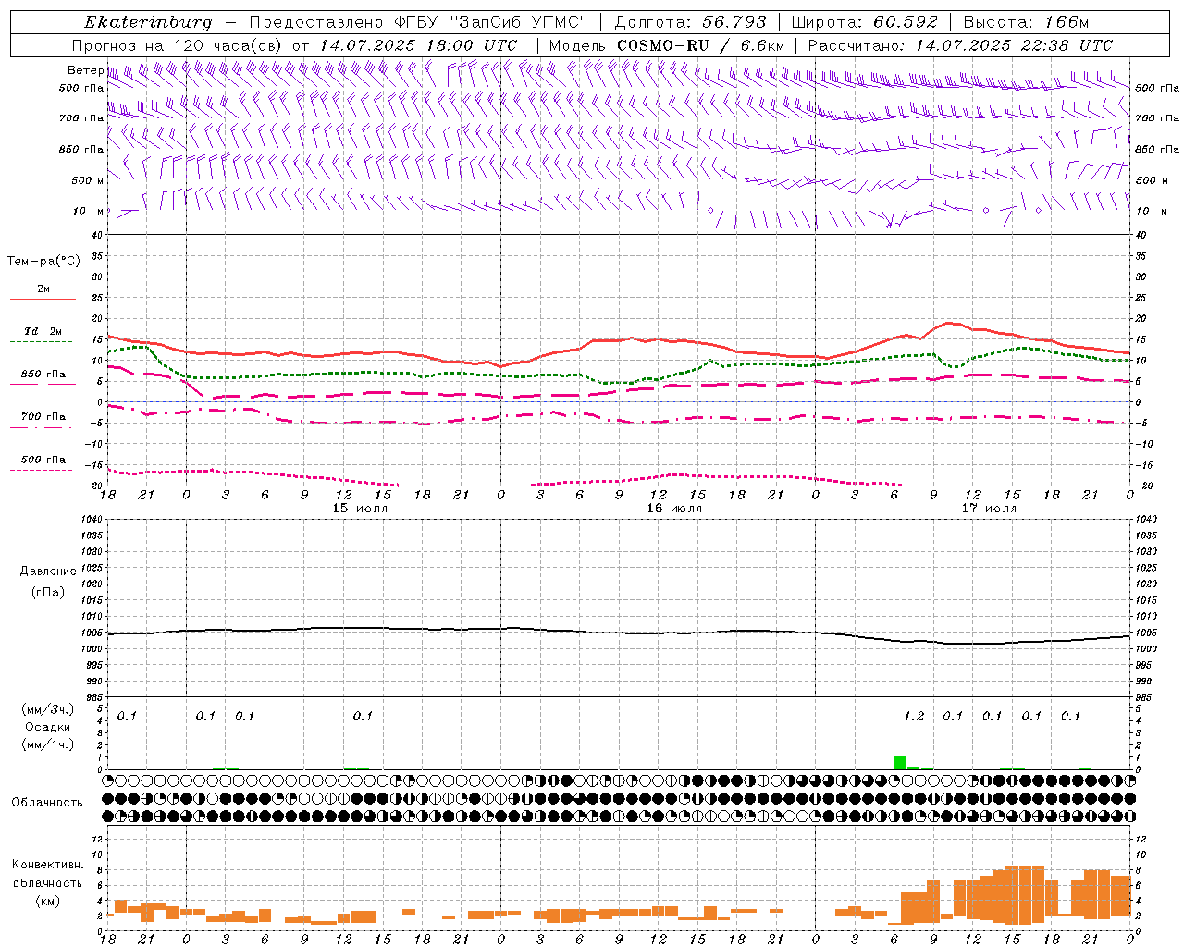Screen dimensions: 1184x947
Task: Click the Рассчитано: 14.07.2025 22:38 UTC text
Action: (x=960, y=45)
